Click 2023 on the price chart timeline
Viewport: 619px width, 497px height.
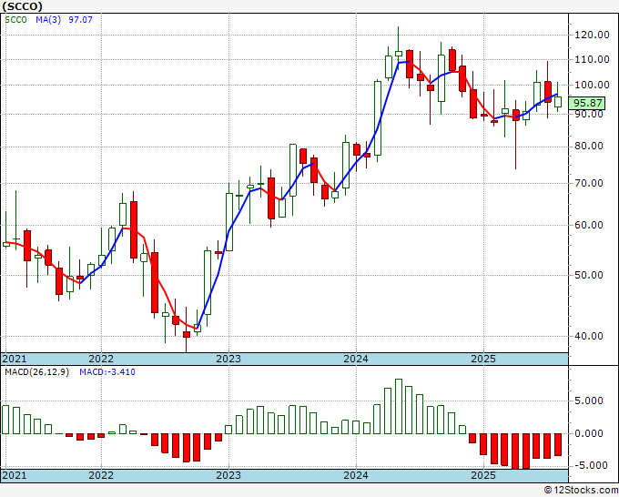click(228, 359)
